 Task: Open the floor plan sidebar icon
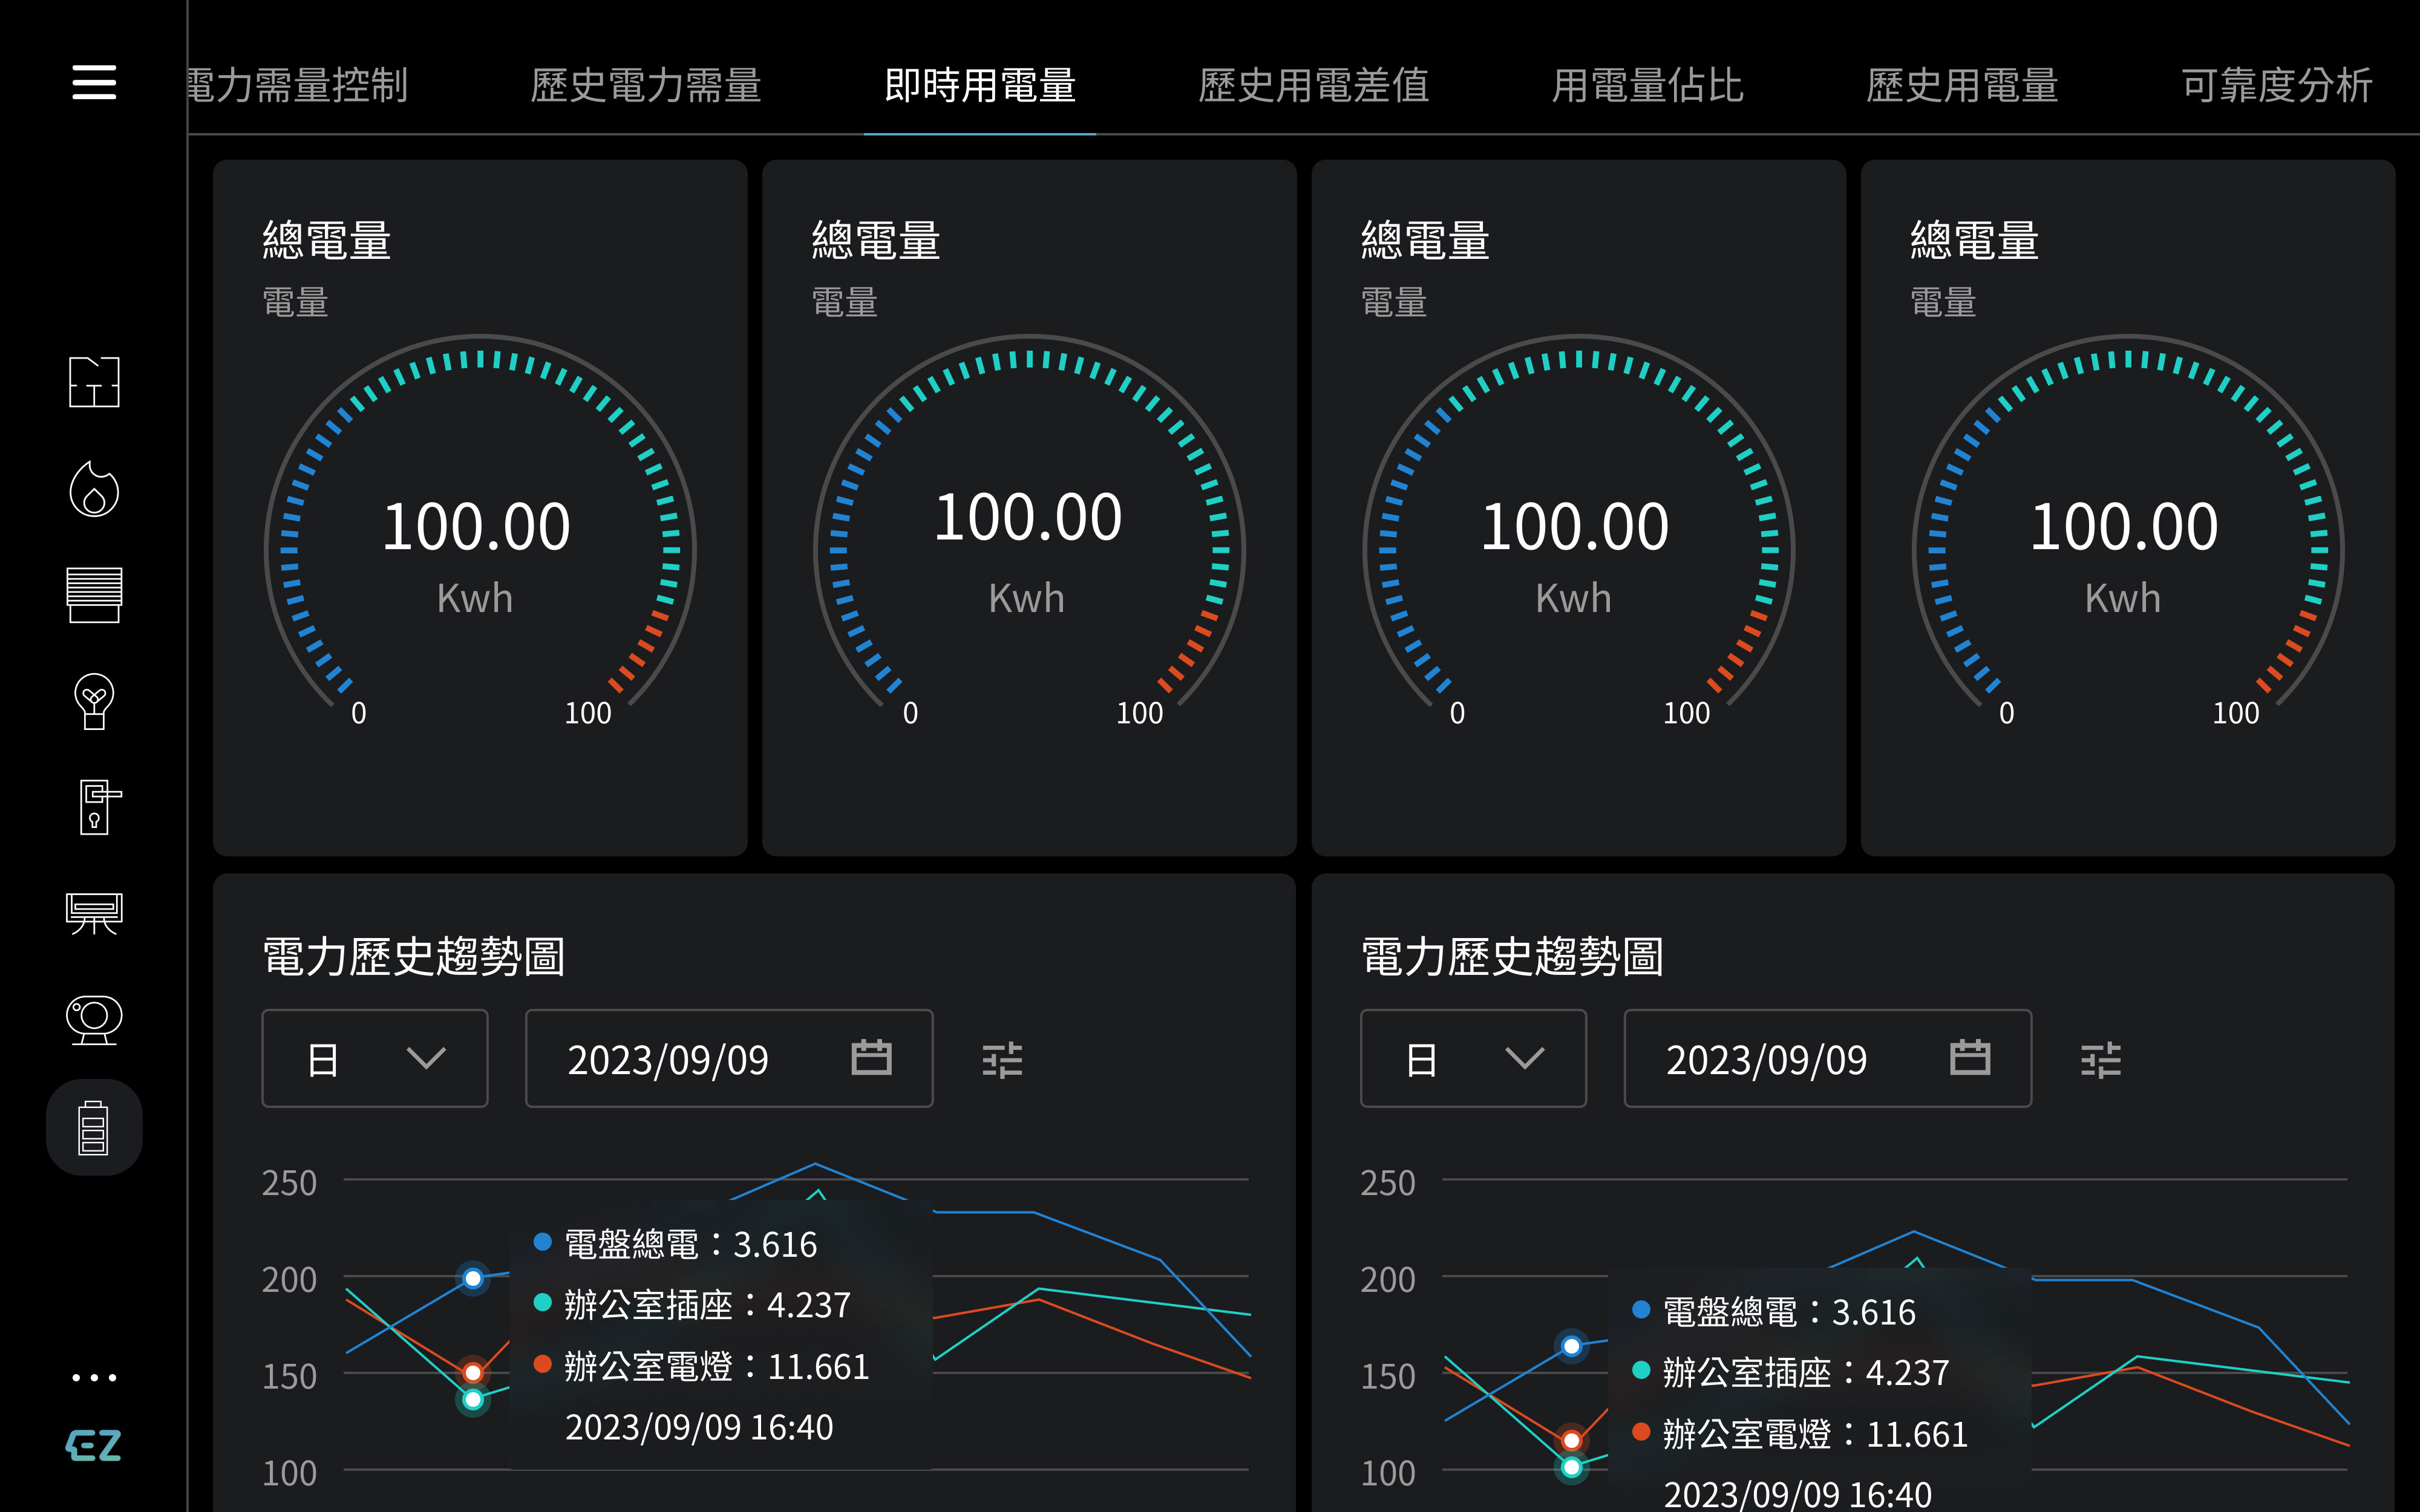pyautogui.click(x=94, y=382)
